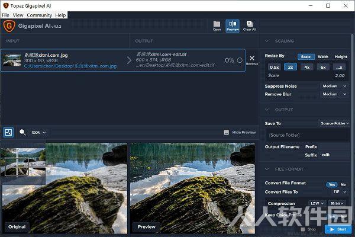
Task: Switch preview layout with split-view icon
Action: [x=8, y=132]
